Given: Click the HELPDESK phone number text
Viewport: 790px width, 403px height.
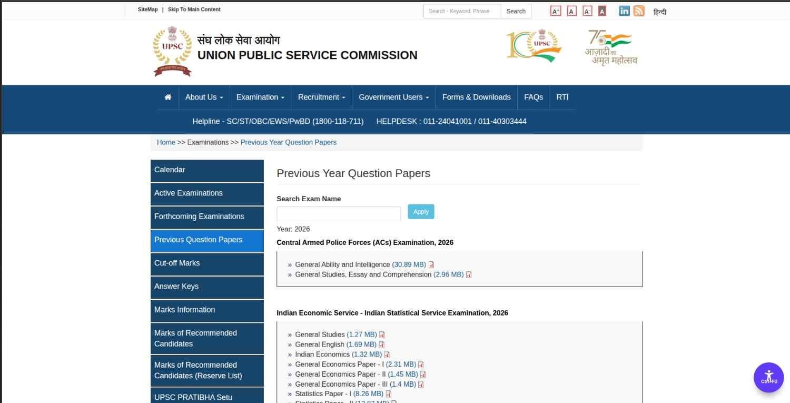Looking at the screenshot, I should (451, 122).
